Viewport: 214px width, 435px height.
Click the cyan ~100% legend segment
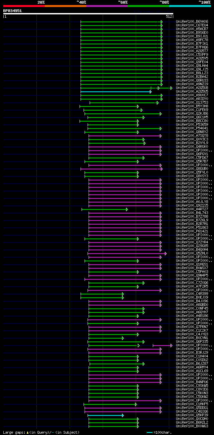point(190,6)
